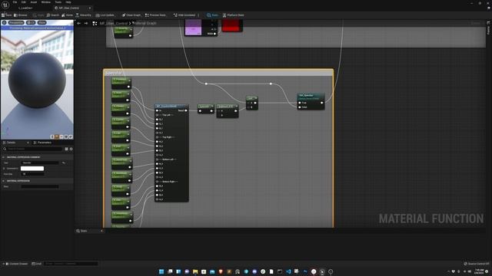Open the Details panel settings gear
This screenshot has height=276, width=492.
[71, 149]
